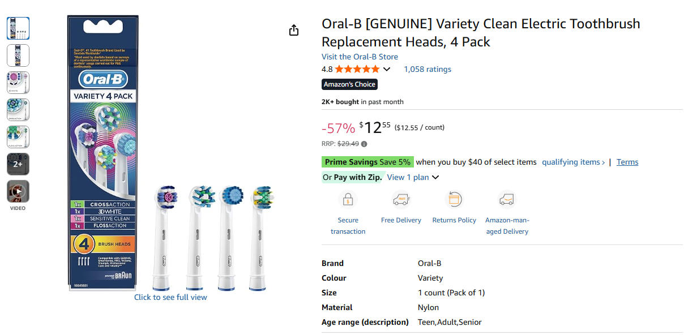Click the RRP info icon
This screenshot has width=684, height=335.
[364, 144]
